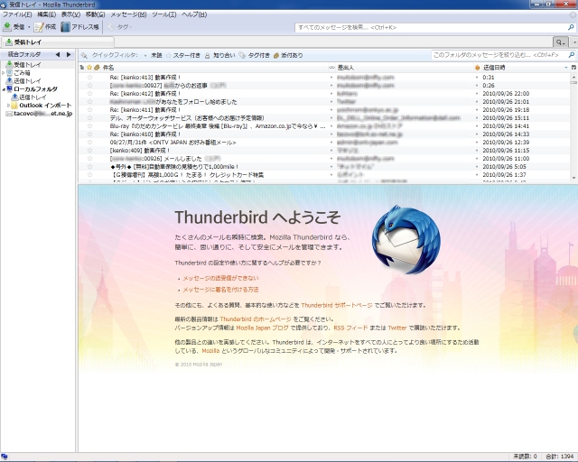Screen dimensions: 578x462
Task: Toggle 添付あり attachment filter
Action: click(x=288, y=55)
